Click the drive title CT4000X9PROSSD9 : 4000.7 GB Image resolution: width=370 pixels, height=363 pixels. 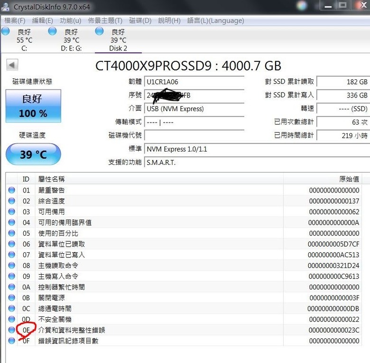(x=188, y=66)
